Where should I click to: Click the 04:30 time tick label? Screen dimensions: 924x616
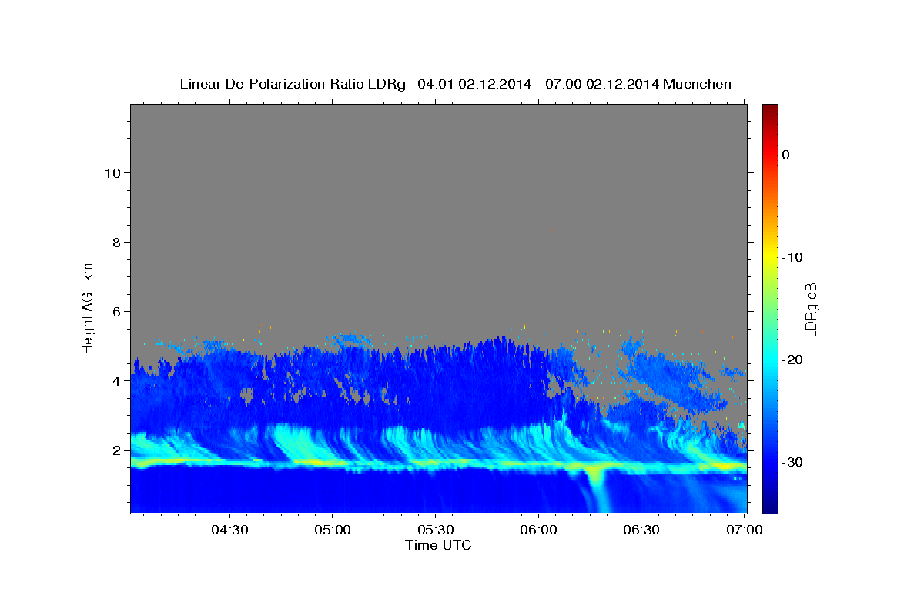229,530
